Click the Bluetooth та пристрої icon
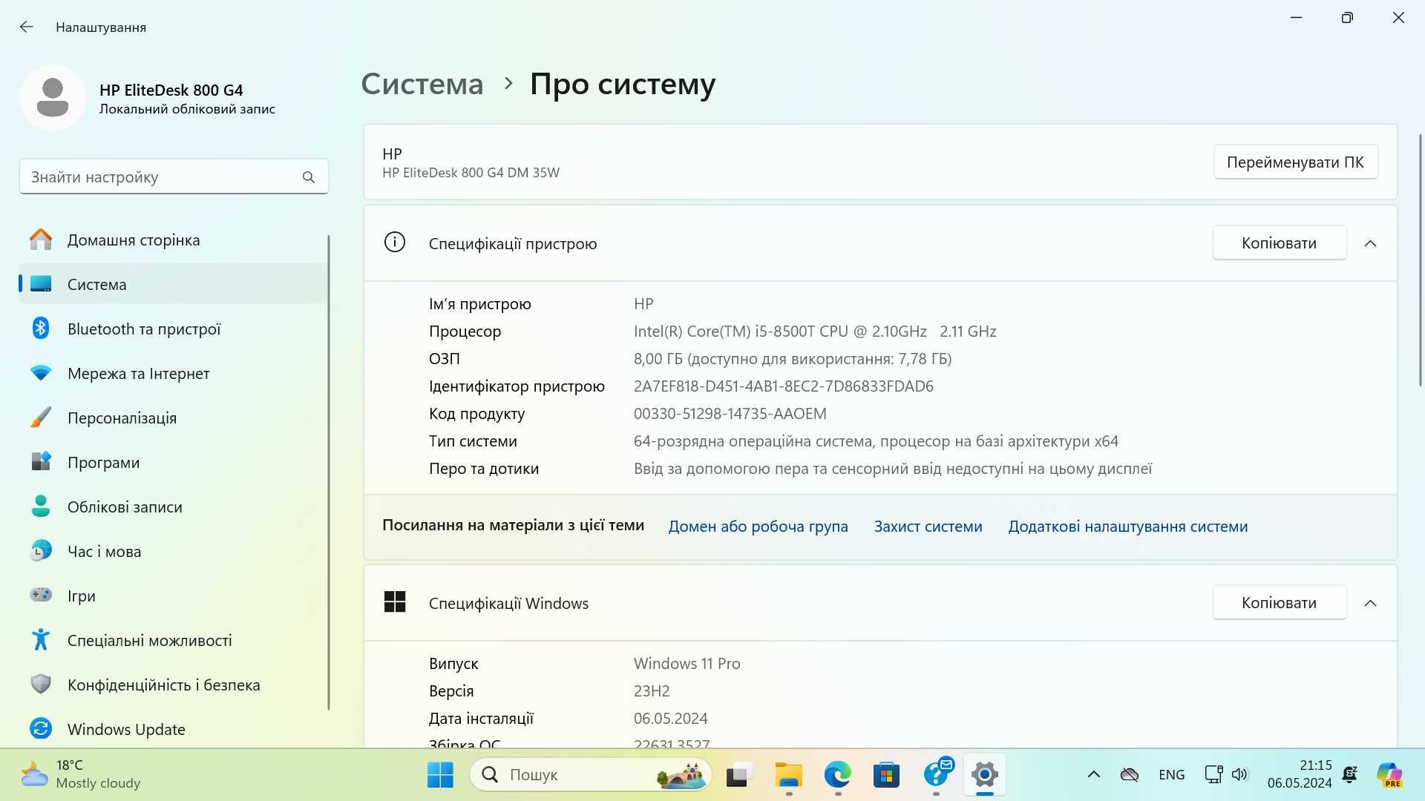The height and width of the screenshot is (801, 1425). [39, 329]
